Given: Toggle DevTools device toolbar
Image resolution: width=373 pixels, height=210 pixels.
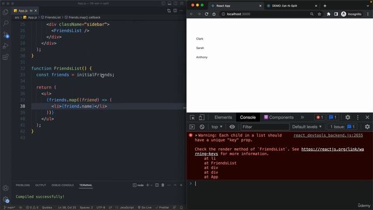Looking at the screenshot, I should pyautogui.click(x=202, y=117).
